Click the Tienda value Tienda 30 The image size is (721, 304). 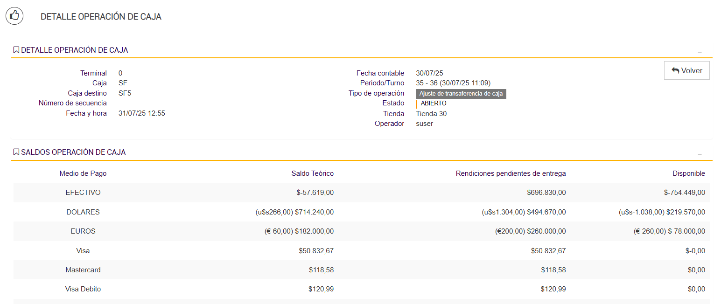click(x=431, y=114)
